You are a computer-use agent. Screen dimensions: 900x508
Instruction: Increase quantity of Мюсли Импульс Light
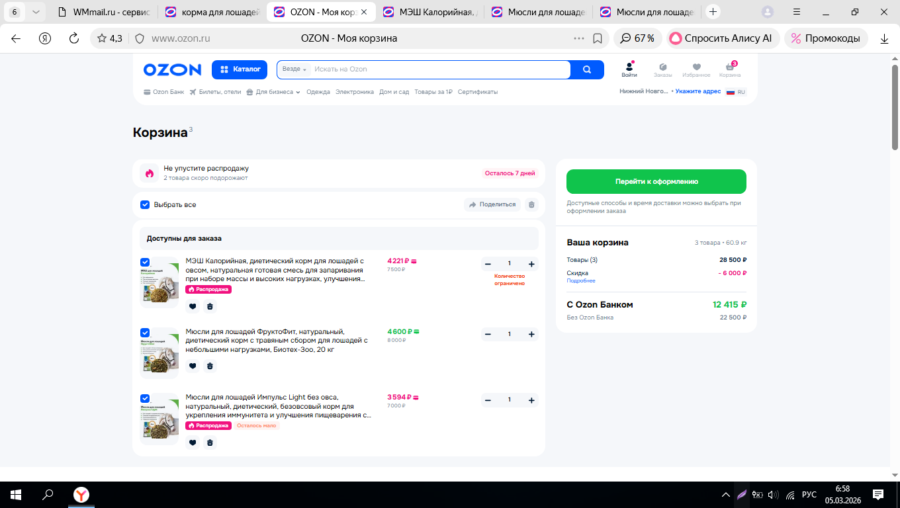(531, 400)
